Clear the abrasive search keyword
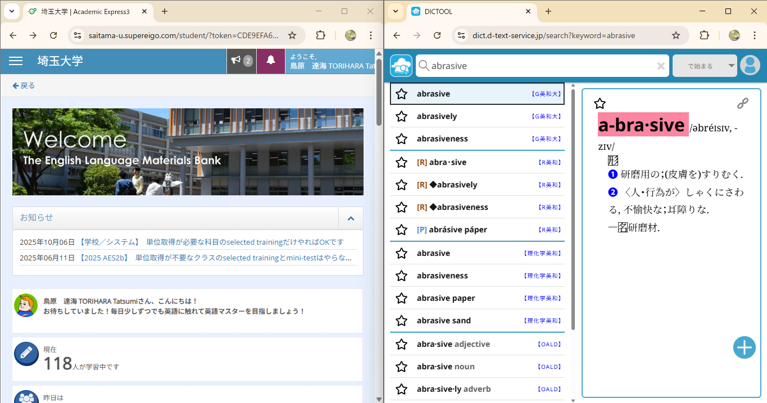 [x=661, y=66]
